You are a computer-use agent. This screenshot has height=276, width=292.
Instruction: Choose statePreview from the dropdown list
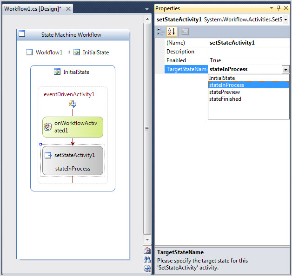click(249, 92)
